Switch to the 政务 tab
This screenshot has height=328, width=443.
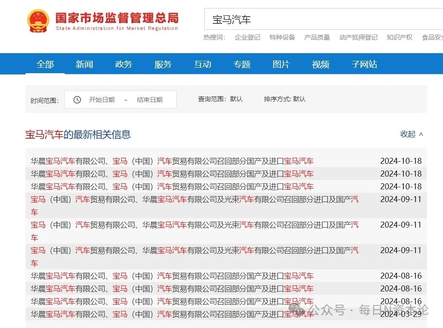coord(123,64)
